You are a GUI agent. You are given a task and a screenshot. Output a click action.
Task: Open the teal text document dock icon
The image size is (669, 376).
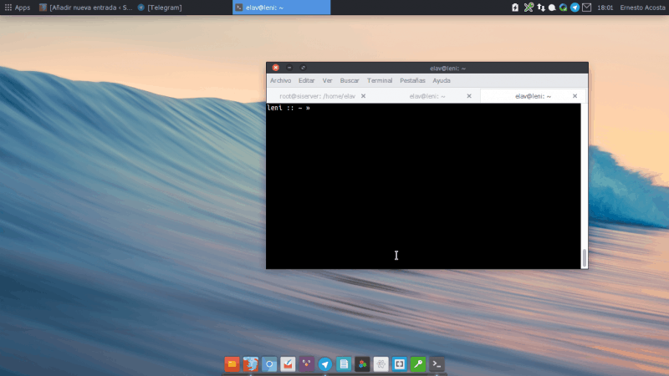click(344, 364)
